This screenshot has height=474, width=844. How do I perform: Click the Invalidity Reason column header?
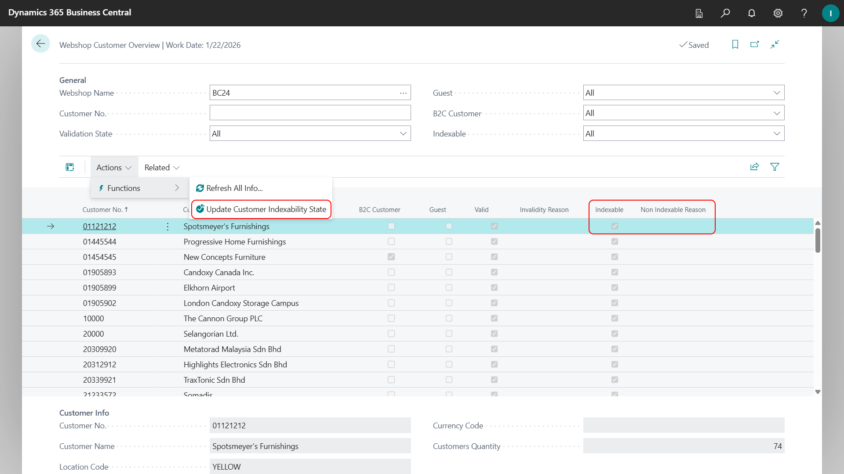[x=544, y=210]
